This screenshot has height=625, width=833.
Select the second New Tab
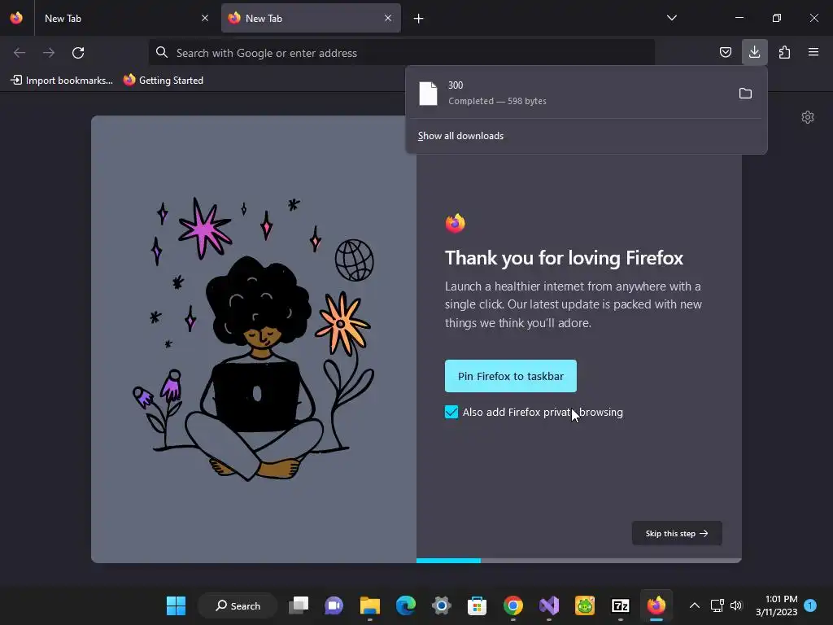pyautogui.click(x=311, y=18)
